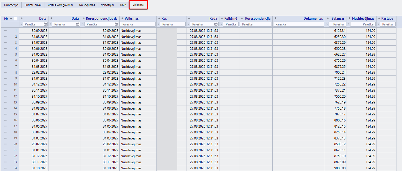Open the three-dot menu for row 12
The image size is (402, 171).
point(6,96)
